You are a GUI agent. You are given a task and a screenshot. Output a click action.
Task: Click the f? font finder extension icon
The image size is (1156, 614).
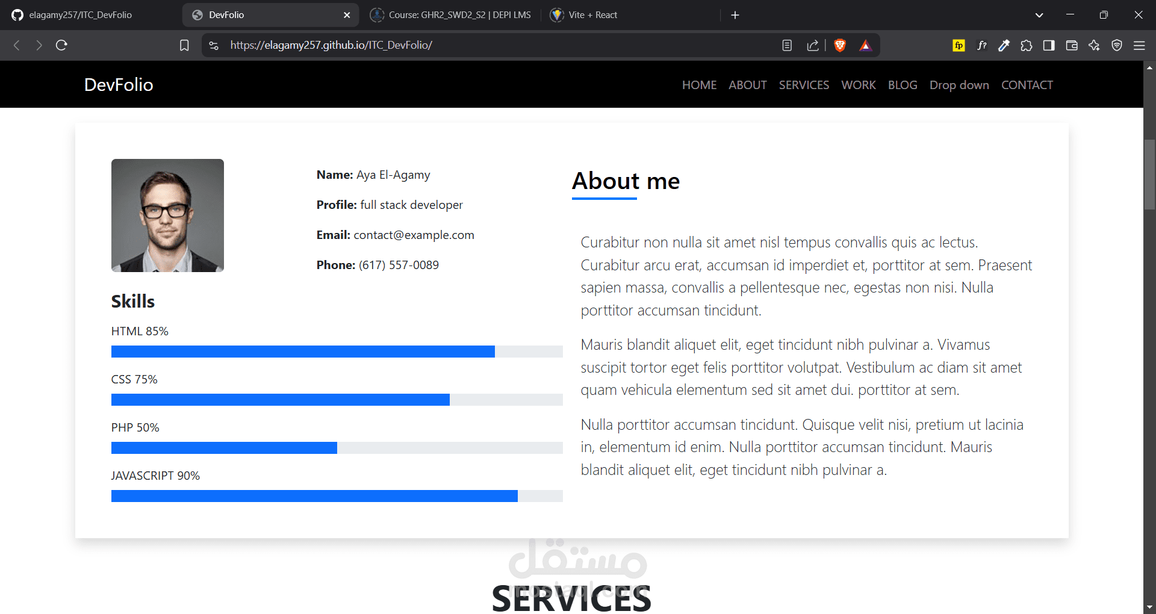coord(982,45)
